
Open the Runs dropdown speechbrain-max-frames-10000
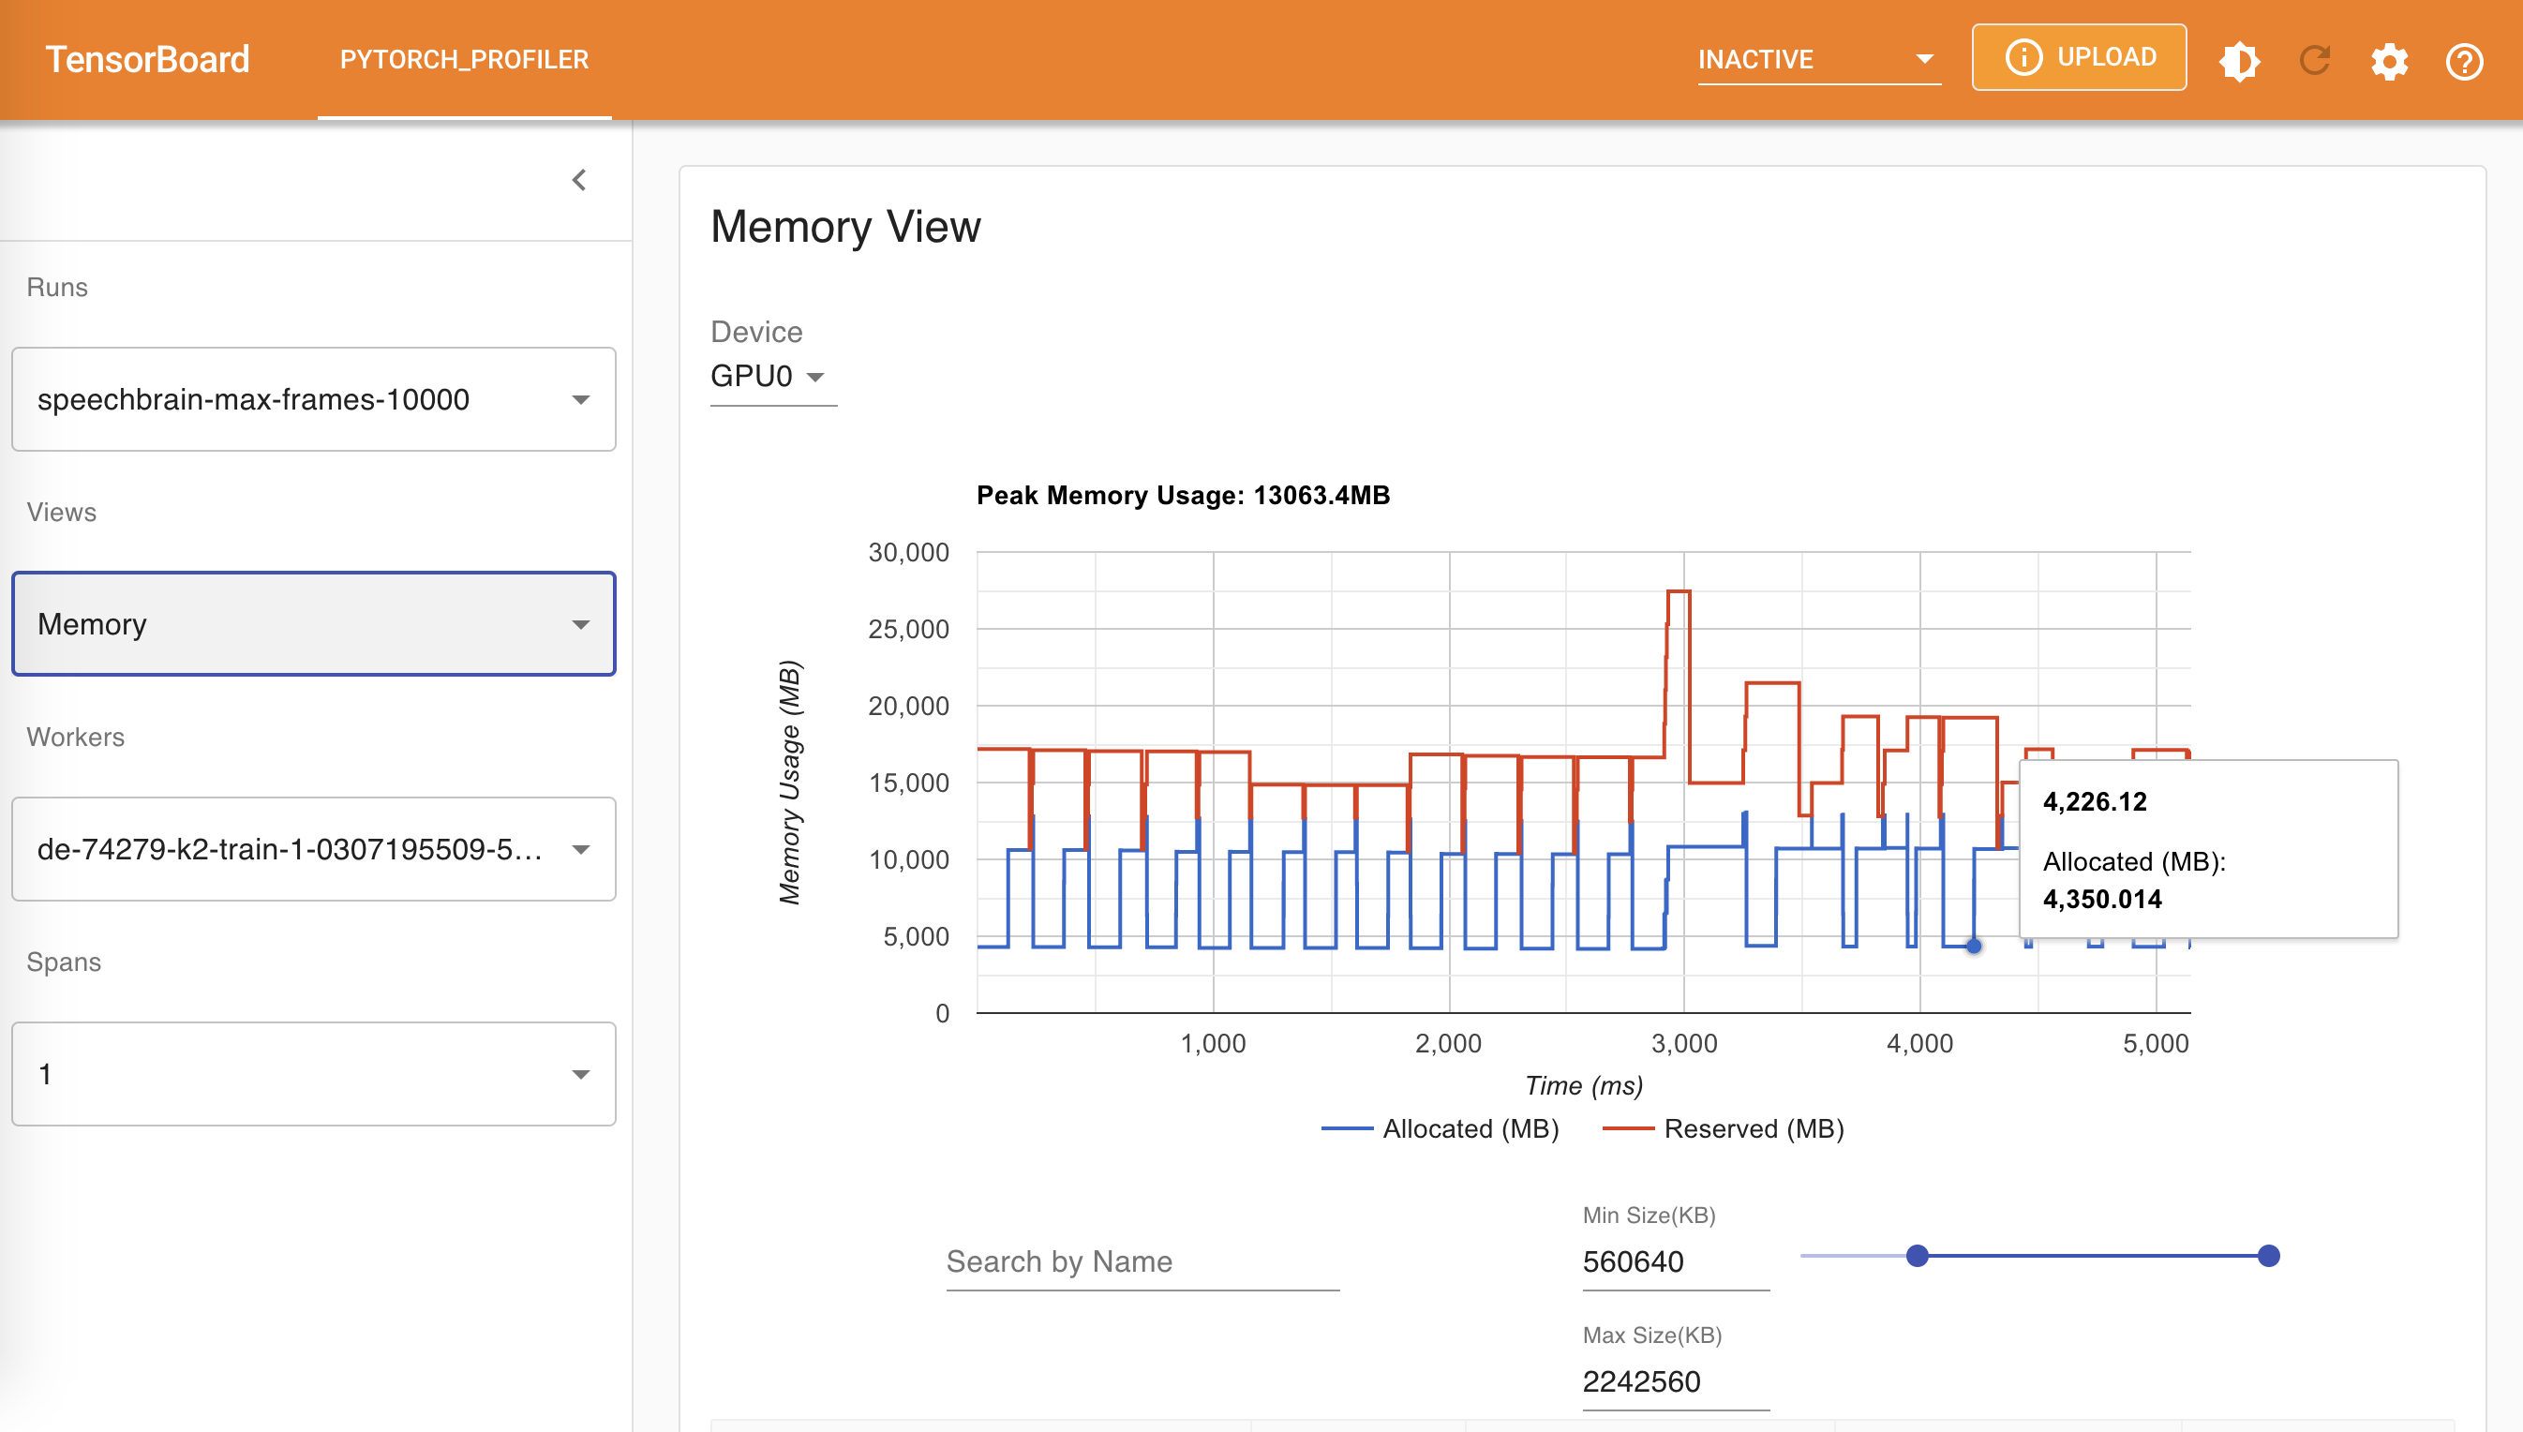(x=314, y=399)
